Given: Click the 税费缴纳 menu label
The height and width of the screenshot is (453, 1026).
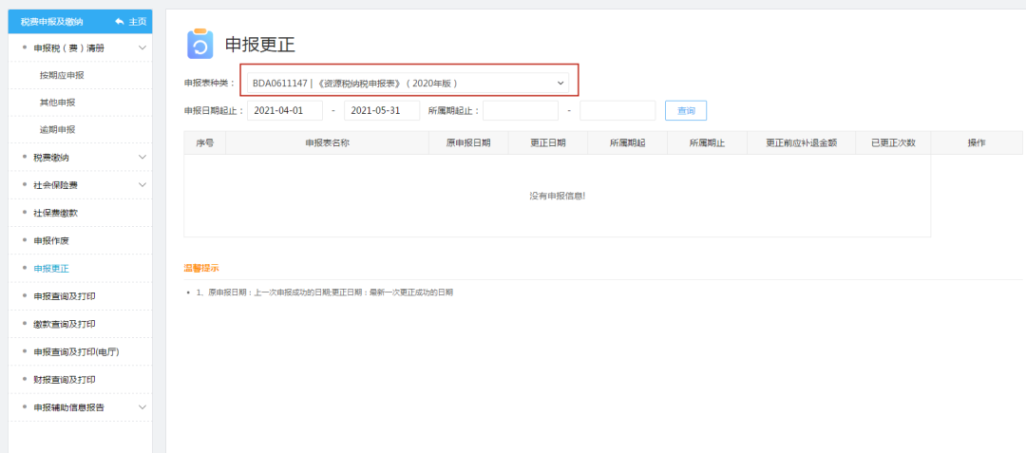Looking at the screenshot, I should point(51,158).
